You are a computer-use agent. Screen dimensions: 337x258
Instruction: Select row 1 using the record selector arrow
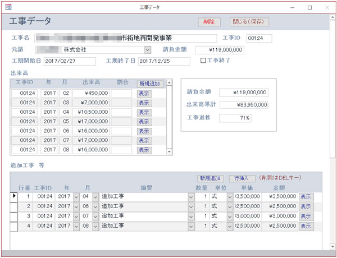point(15,197)
